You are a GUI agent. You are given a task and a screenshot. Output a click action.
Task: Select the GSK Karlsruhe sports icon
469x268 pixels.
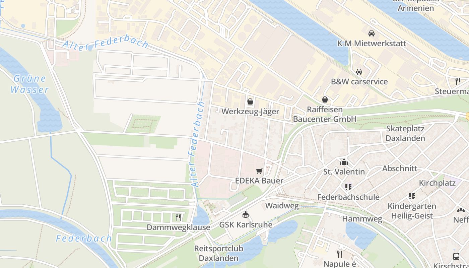coord(246,215)
